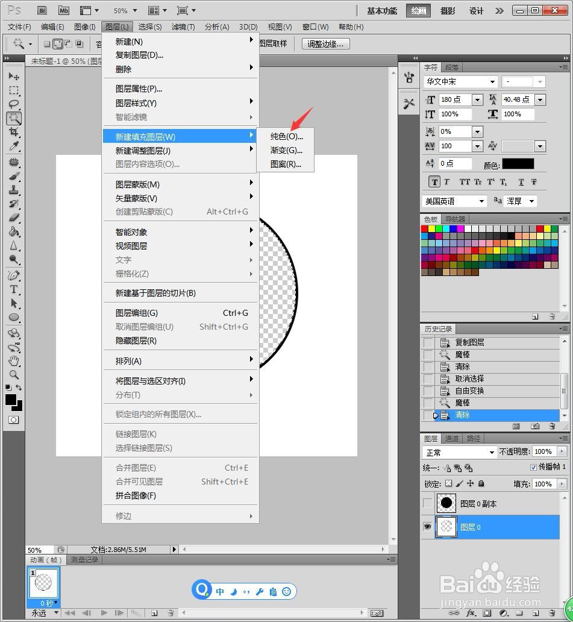Play the animation in timeline panel
The width and height of the screenshot is (573, 622).
(x=104, y=613)
